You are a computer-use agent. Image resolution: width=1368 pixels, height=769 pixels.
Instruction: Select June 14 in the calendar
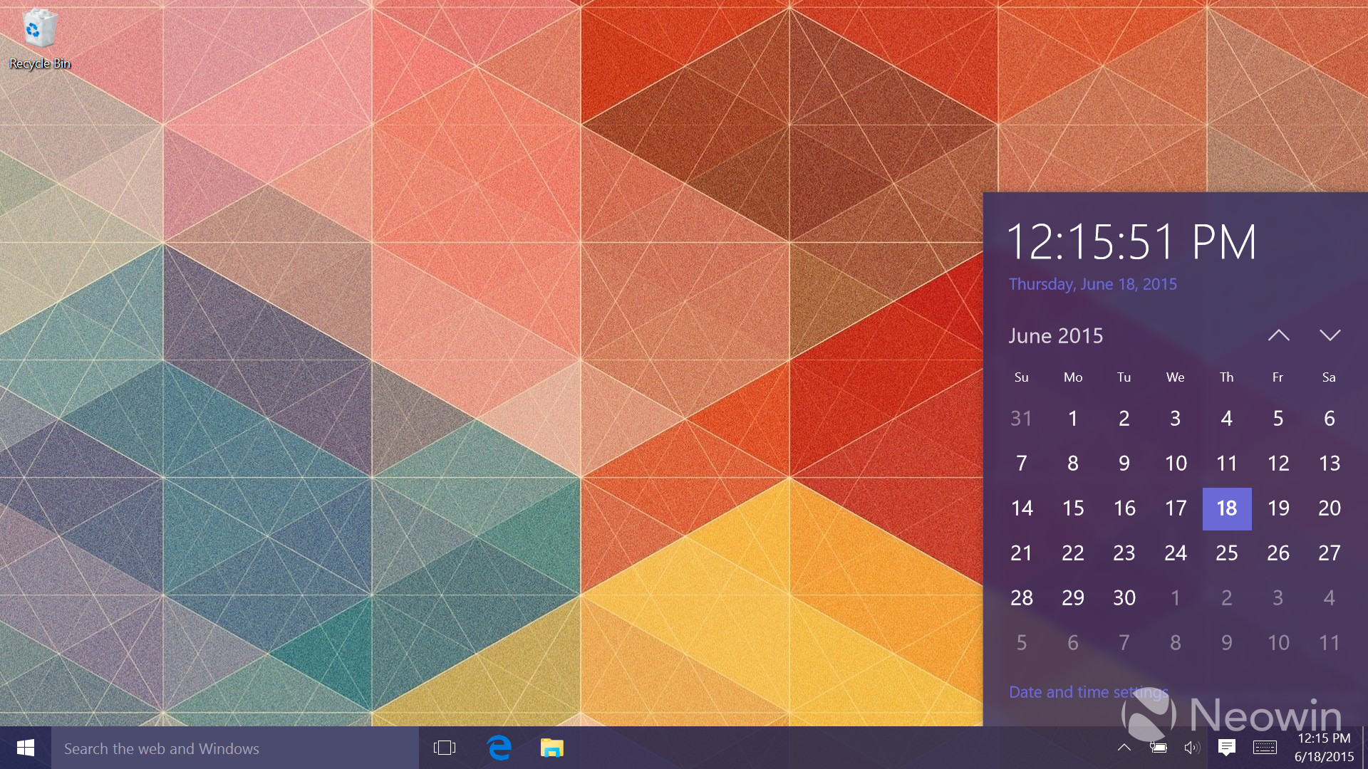[1022, 508]
